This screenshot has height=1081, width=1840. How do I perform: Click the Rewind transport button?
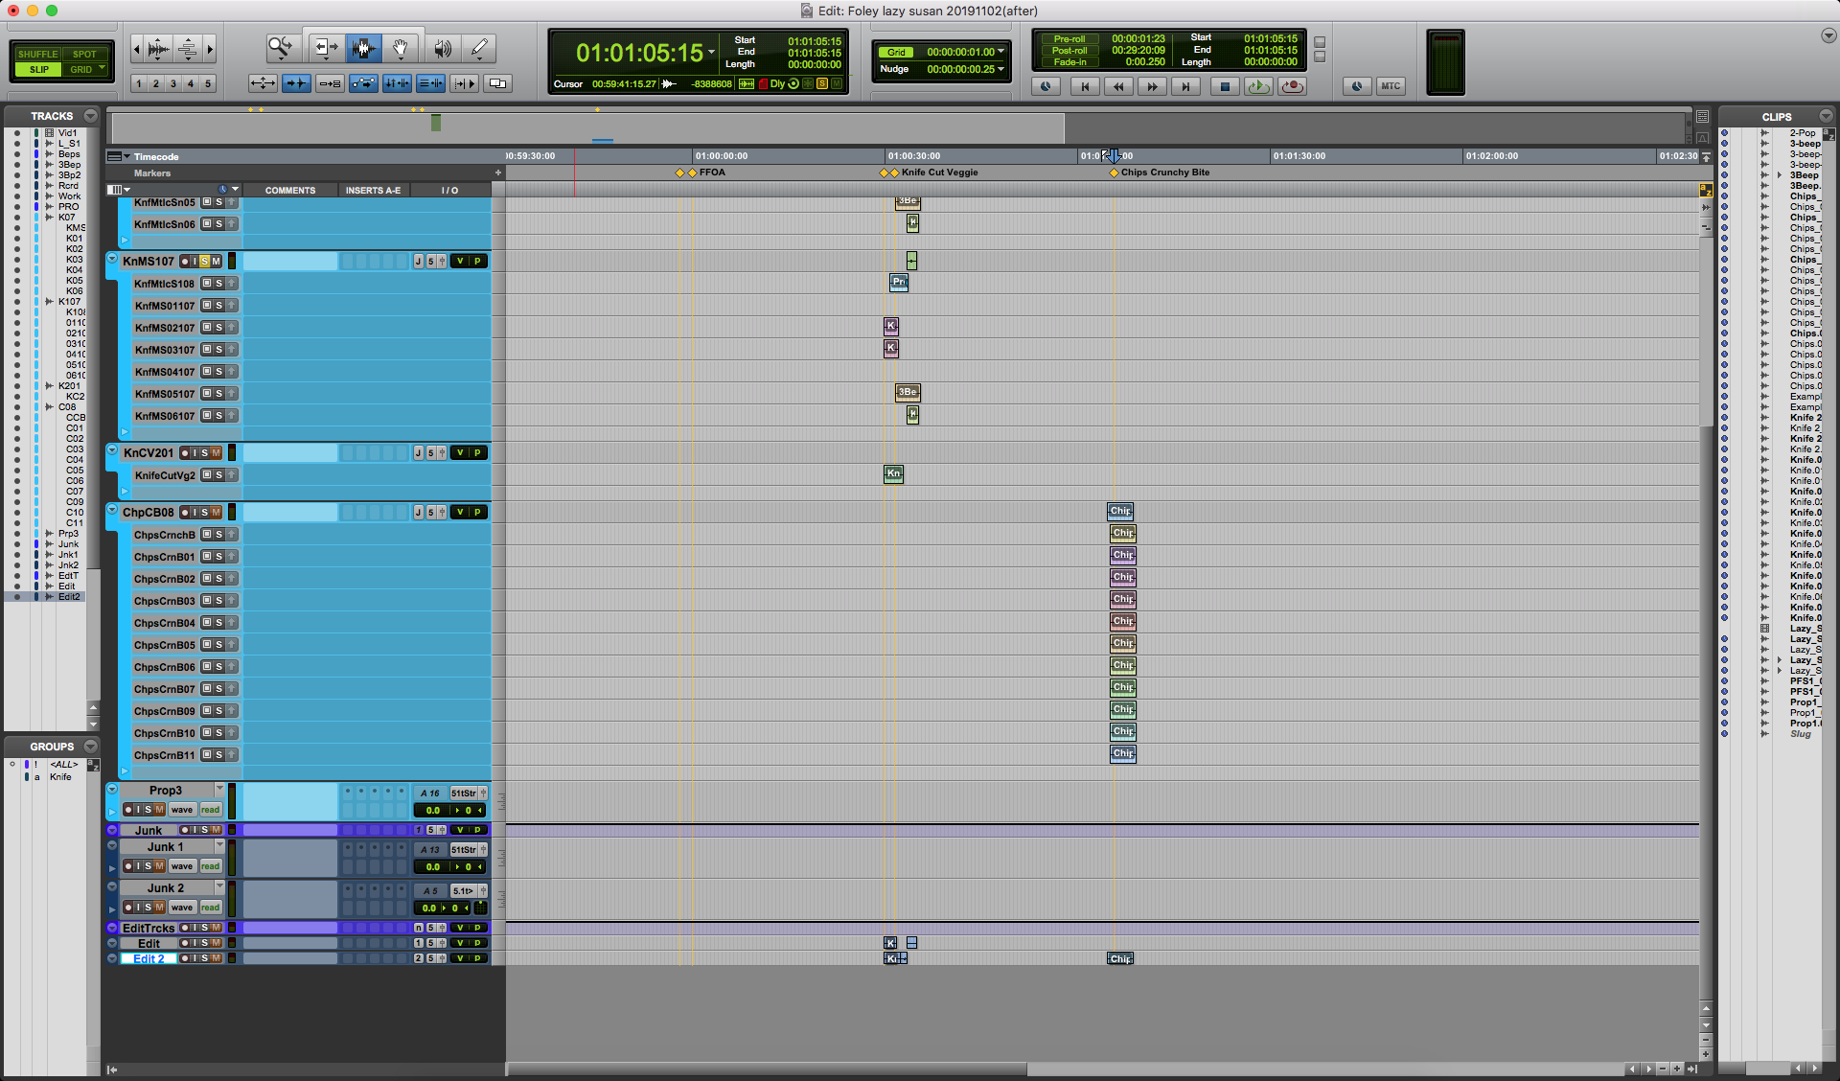1118,86
